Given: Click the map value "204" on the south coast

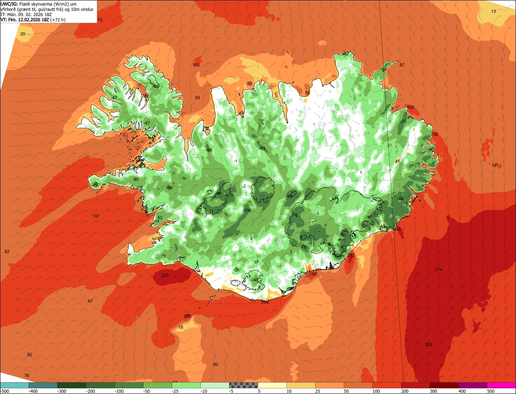Looking at the screenshot, I should [265, 302].
